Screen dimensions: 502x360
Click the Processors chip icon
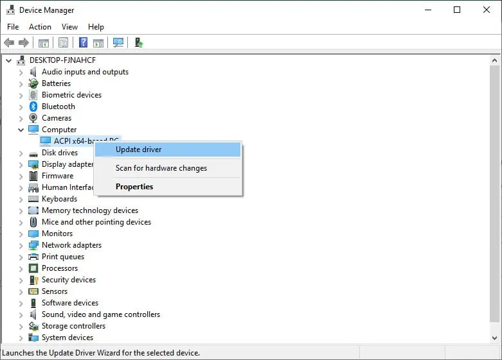tap(33, 268)
